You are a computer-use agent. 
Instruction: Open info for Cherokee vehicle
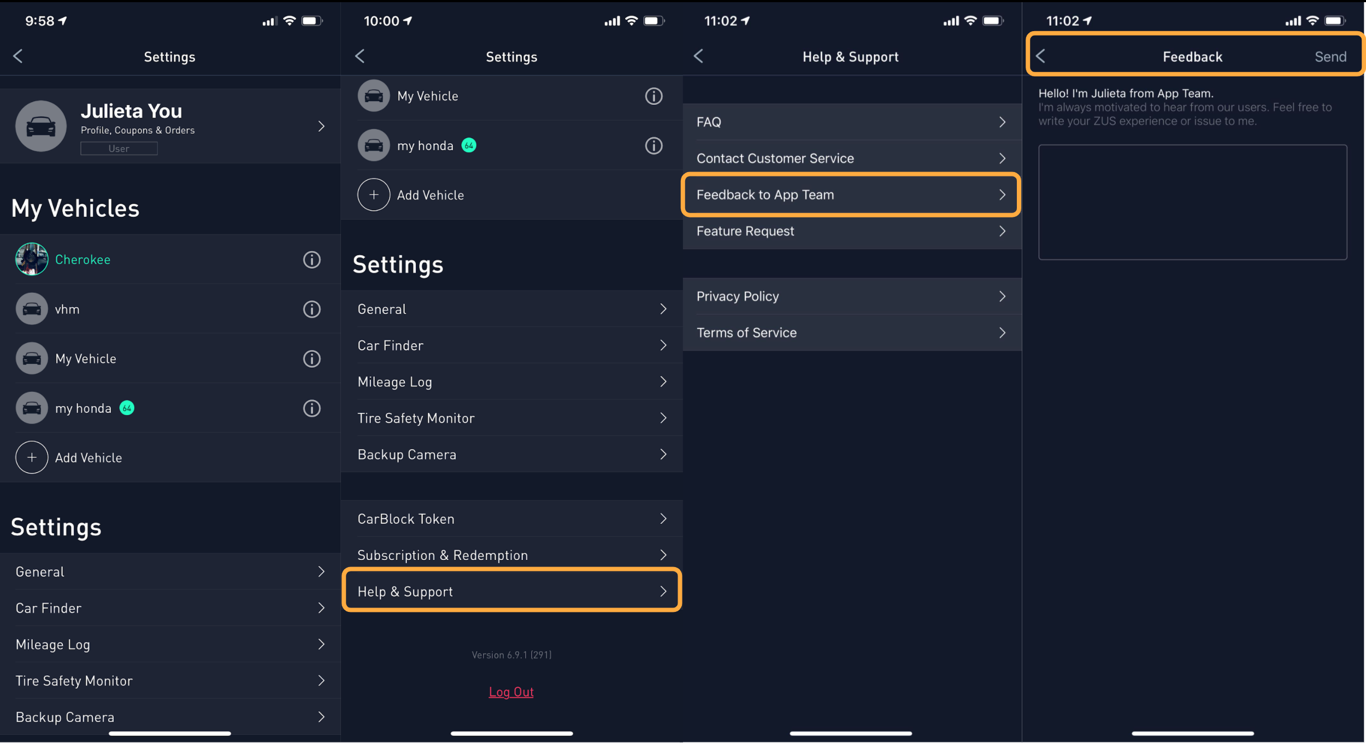(312, 260)
